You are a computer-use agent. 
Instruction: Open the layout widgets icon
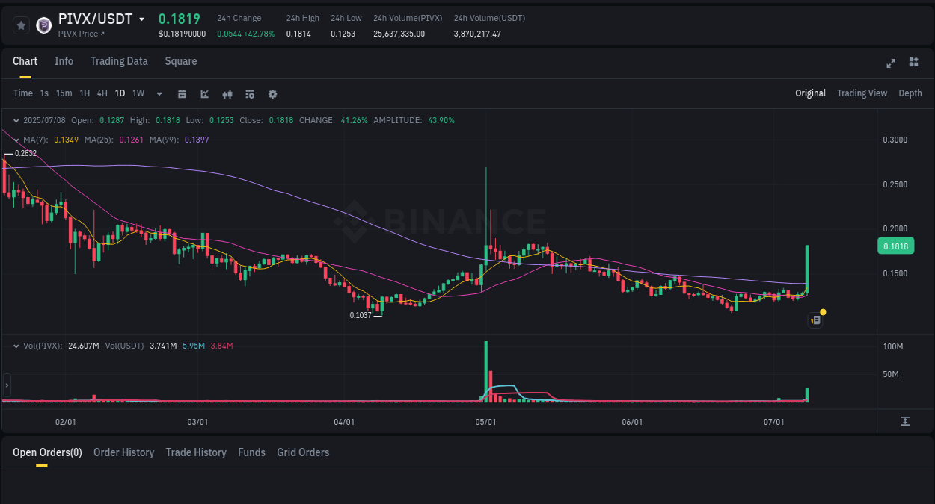click(x=913, y=63)
